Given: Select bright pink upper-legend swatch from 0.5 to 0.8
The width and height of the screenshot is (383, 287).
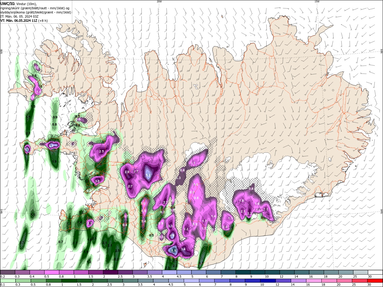Looking at the screenshot, I should point(51,272).
